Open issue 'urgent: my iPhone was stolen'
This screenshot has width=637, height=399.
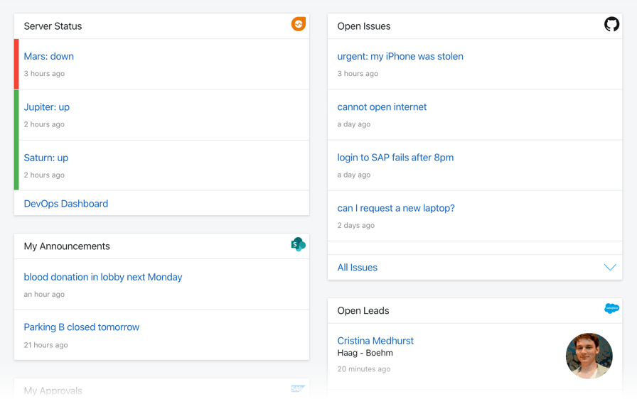[x=400, y=56]
